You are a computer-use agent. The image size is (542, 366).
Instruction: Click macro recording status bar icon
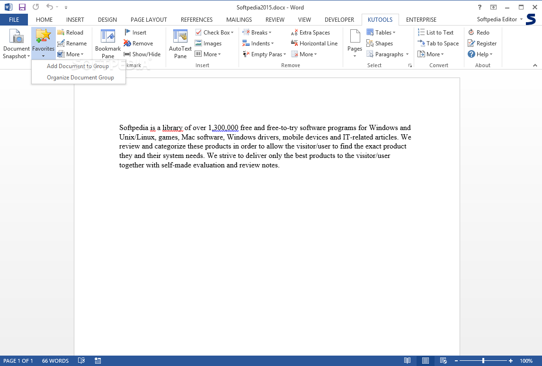coord(98,360)
